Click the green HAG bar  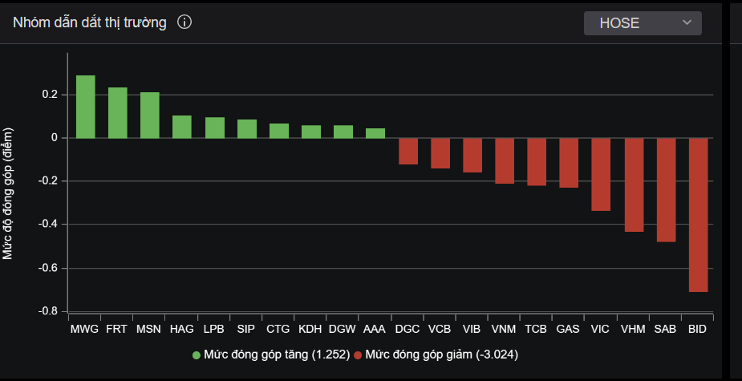click(182, 127)
